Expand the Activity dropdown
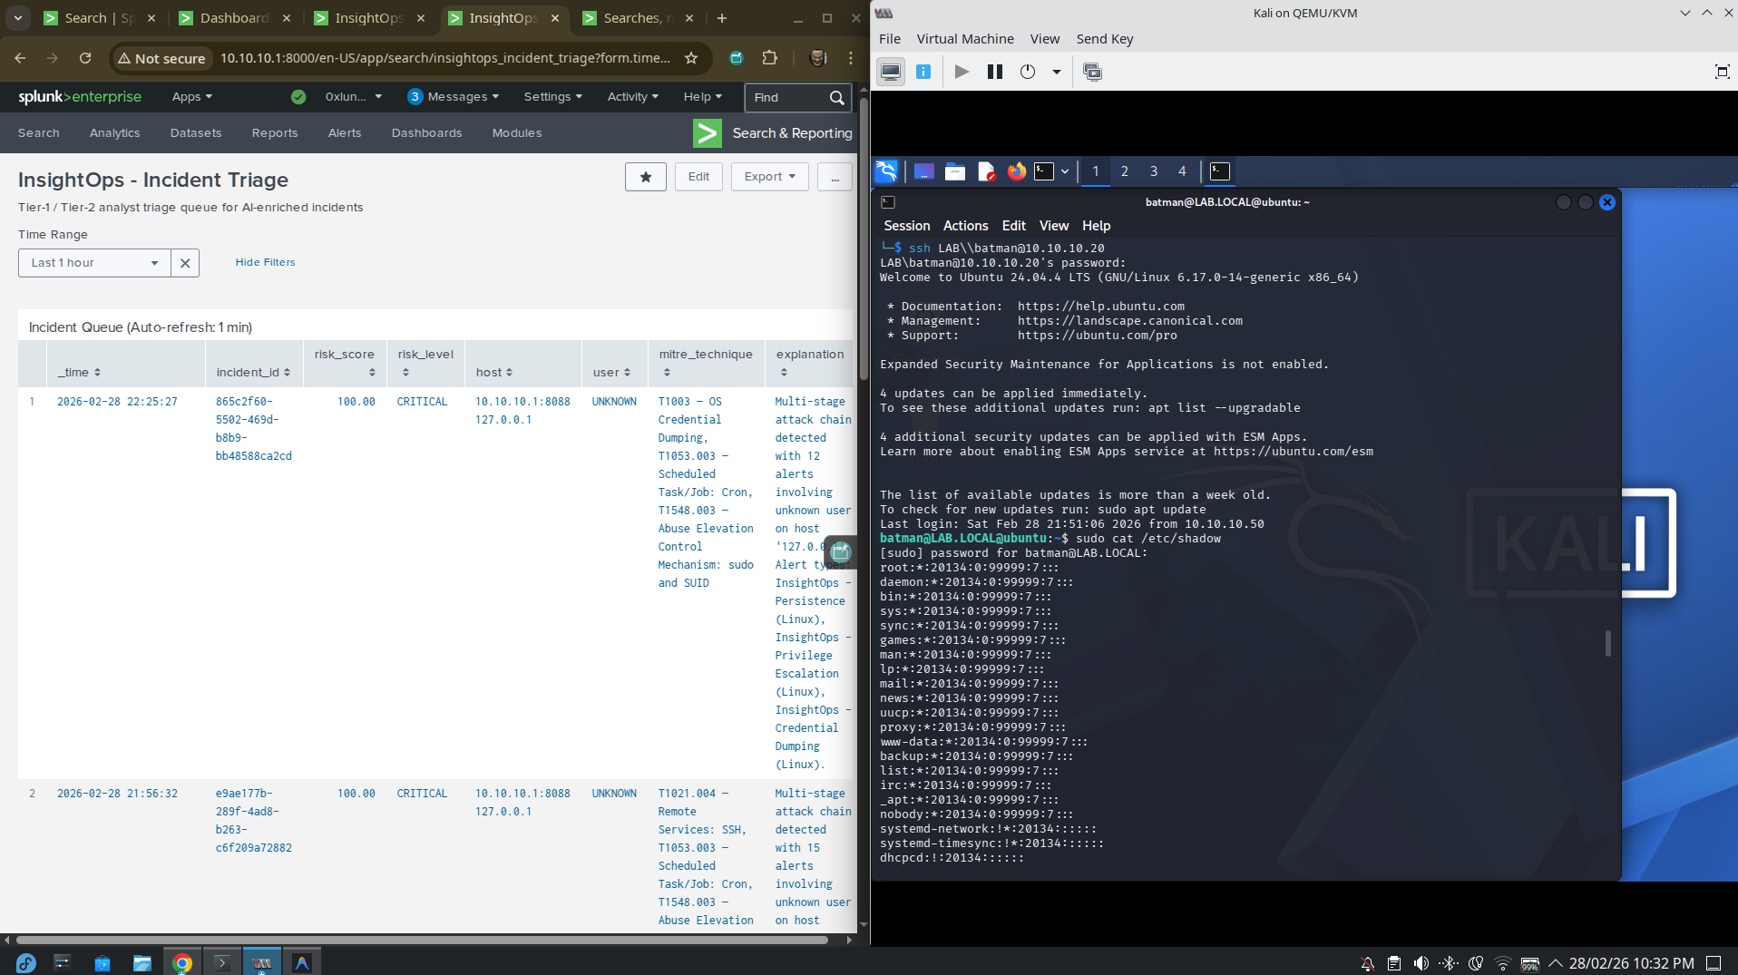This screenshot has height=975, width=1738. click(x=632, y=97)
